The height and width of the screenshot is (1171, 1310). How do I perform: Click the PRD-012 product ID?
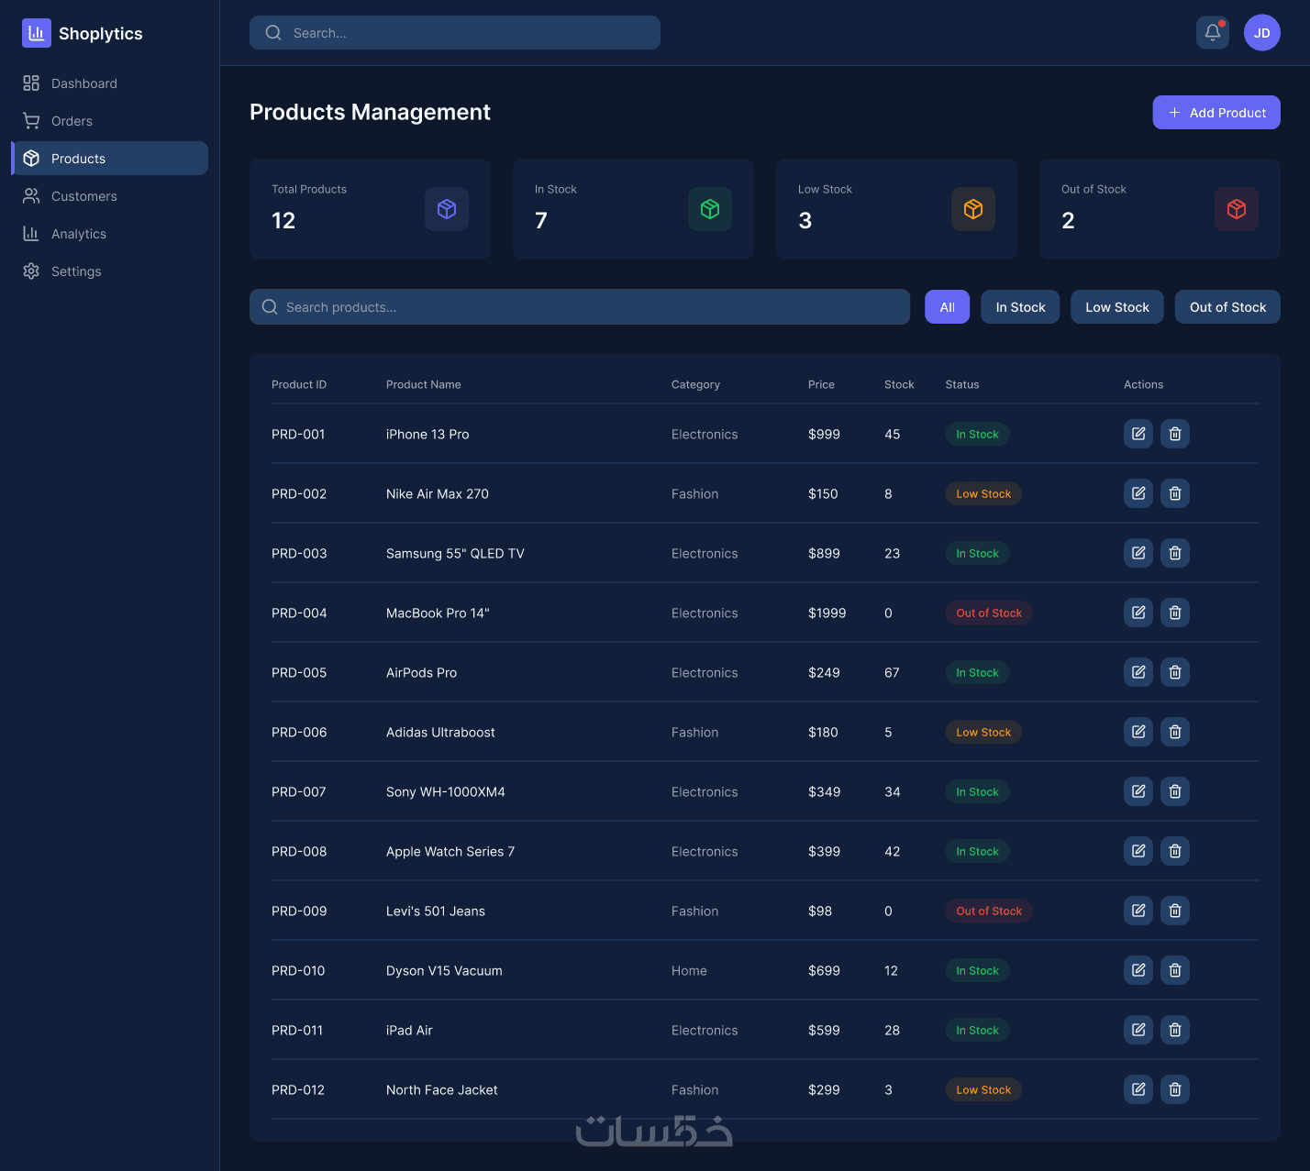point(298,1090)
